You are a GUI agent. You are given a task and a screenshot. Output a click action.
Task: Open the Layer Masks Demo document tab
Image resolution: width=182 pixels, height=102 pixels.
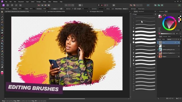click(x=56, y=12)
